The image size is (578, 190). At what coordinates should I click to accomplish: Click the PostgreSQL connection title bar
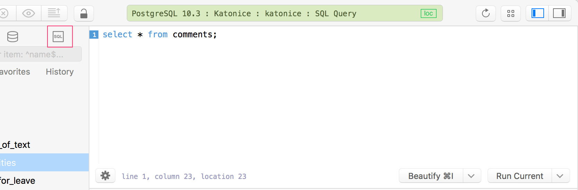click(x=270, y=13)
